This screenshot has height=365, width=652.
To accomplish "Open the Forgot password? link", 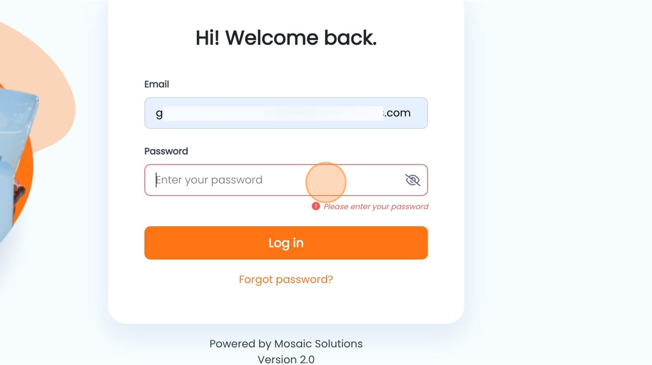I will [x=286, y=280].
